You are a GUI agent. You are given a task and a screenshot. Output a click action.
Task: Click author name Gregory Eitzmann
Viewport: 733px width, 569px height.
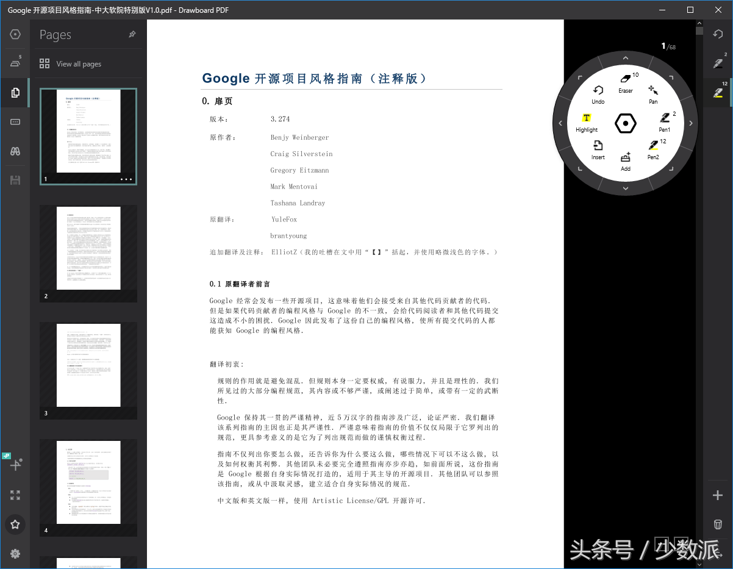[x=299, y=171]
